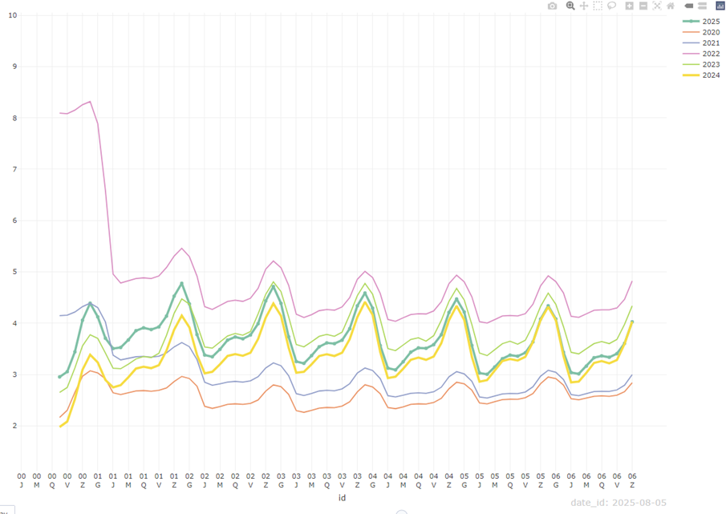726x514 pixels.
Task: Toggle the 2023 legend item
Action: pos(711,64)
